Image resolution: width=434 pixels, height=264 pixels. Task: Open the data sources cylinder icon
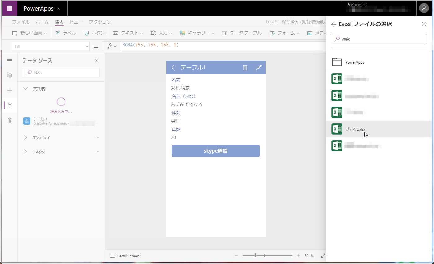(x=10, y=105)
